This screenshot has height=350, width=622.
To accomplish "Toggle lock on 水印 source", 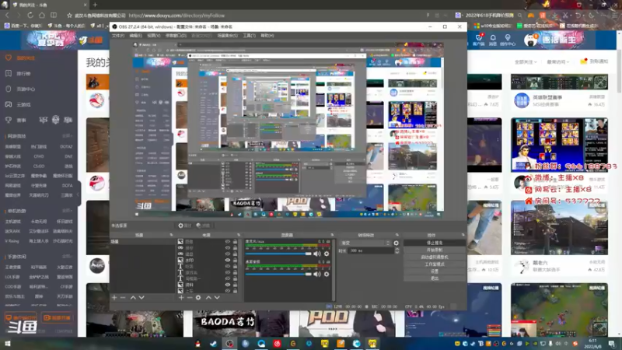I will coord(235,260).
